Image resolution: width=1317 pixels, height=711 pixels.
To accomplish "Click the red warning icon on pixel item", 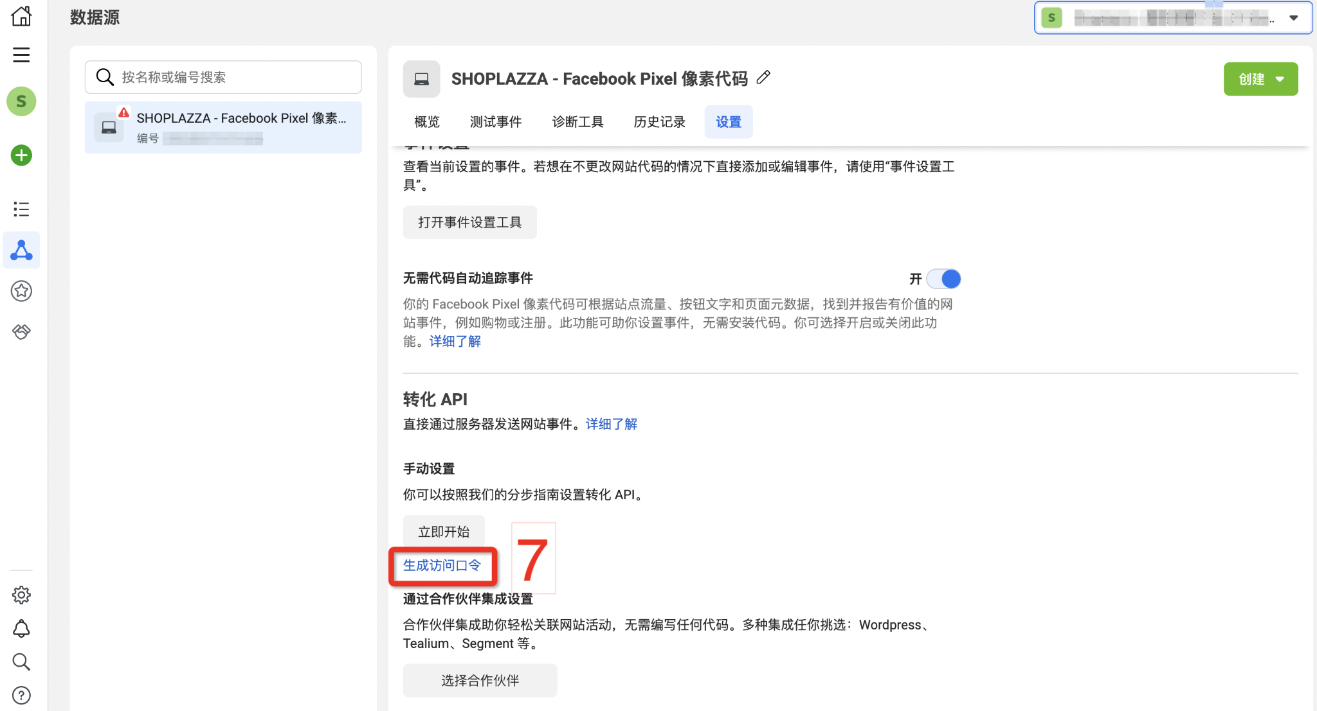I will [123, 112].
